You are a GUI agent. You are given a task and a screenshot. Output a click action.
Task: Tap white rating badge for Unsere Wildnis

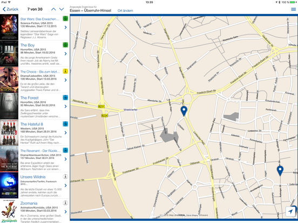coord(65,177)
